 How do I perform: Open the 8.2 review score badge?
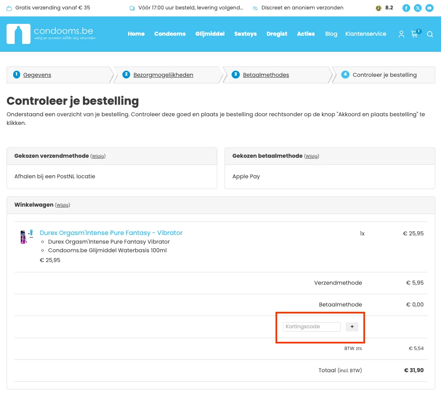384,7
